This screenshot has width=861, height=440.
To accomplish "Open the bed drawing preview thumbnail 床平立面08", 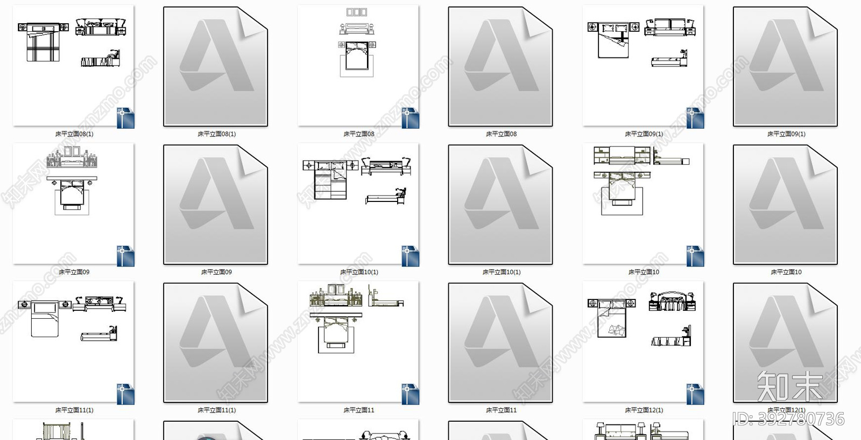I will (358, 66).
